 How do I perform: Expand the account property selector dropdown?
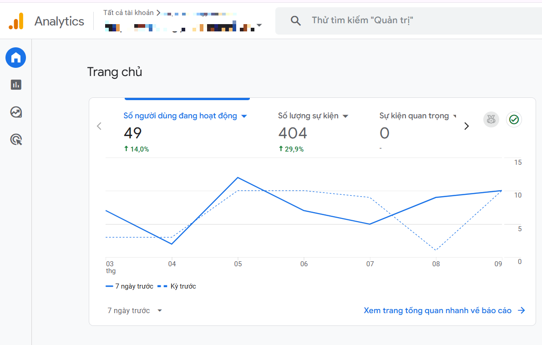pos(259,25)
